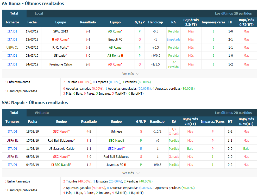Click the 4-2 result of Udinese match

coord(89,132)
